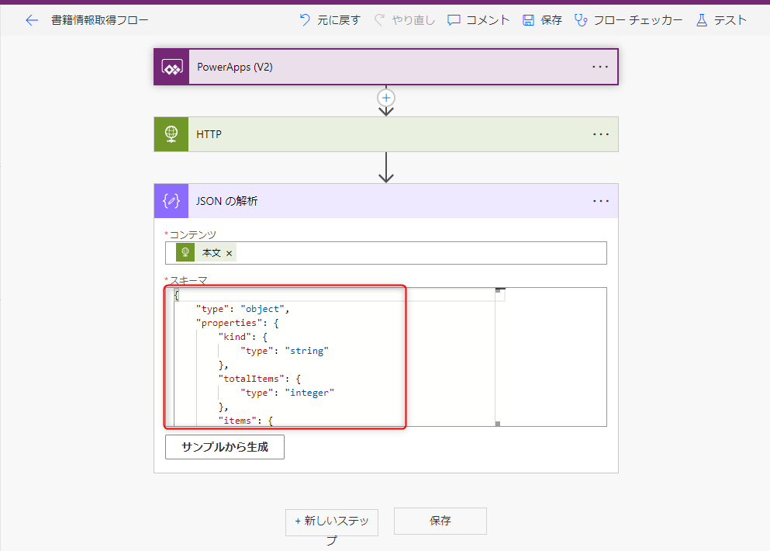Click サンプルから生成 button

pyautogui.click(x=224, y=447)
